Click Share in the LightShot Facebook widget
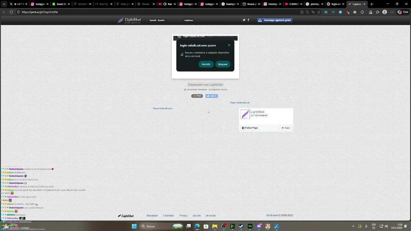Image resolution: width=411 pixels, height=231 pixels. (286, 128)
